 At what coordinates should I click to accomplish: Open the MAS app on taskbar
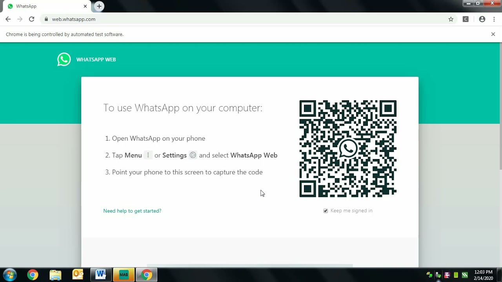[x=124, y=275]
